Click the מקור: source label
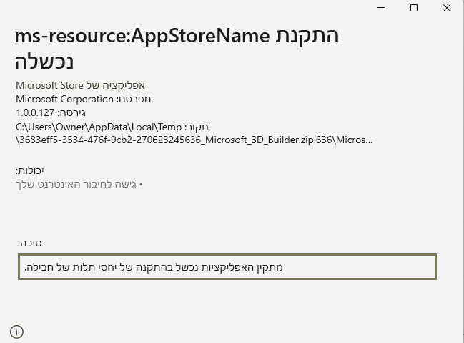The image size is (464, 343). click(195, 127)
